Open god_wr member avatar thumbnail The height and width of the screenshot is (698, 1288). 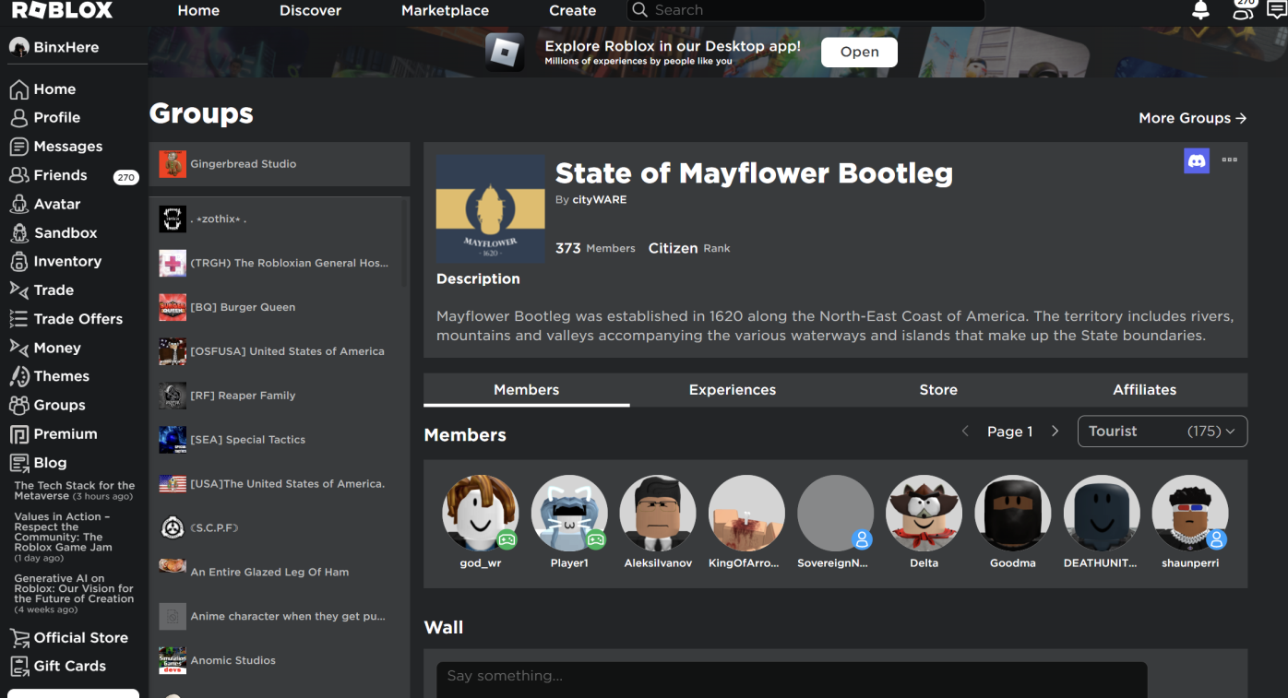[x=480, y=514]
